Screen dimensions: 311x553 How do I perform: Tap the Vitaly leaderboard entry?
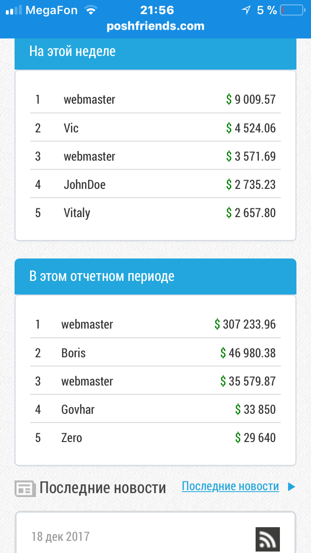(155, 213)
